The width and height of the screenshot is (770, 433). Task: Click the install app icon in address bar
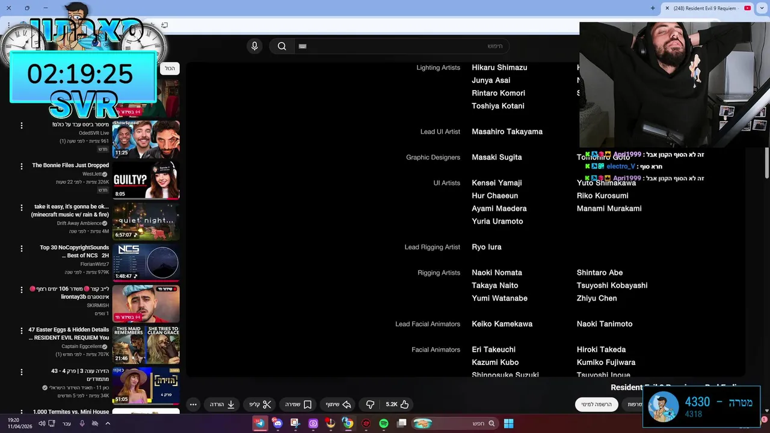coord(164,25)
